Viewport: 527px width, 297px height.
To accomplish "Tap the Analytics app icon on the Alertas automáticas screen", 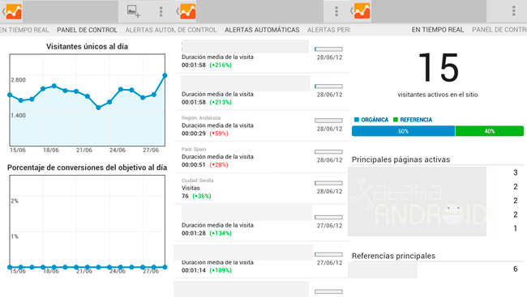I will pyautogui.click(x=187, y=11).
